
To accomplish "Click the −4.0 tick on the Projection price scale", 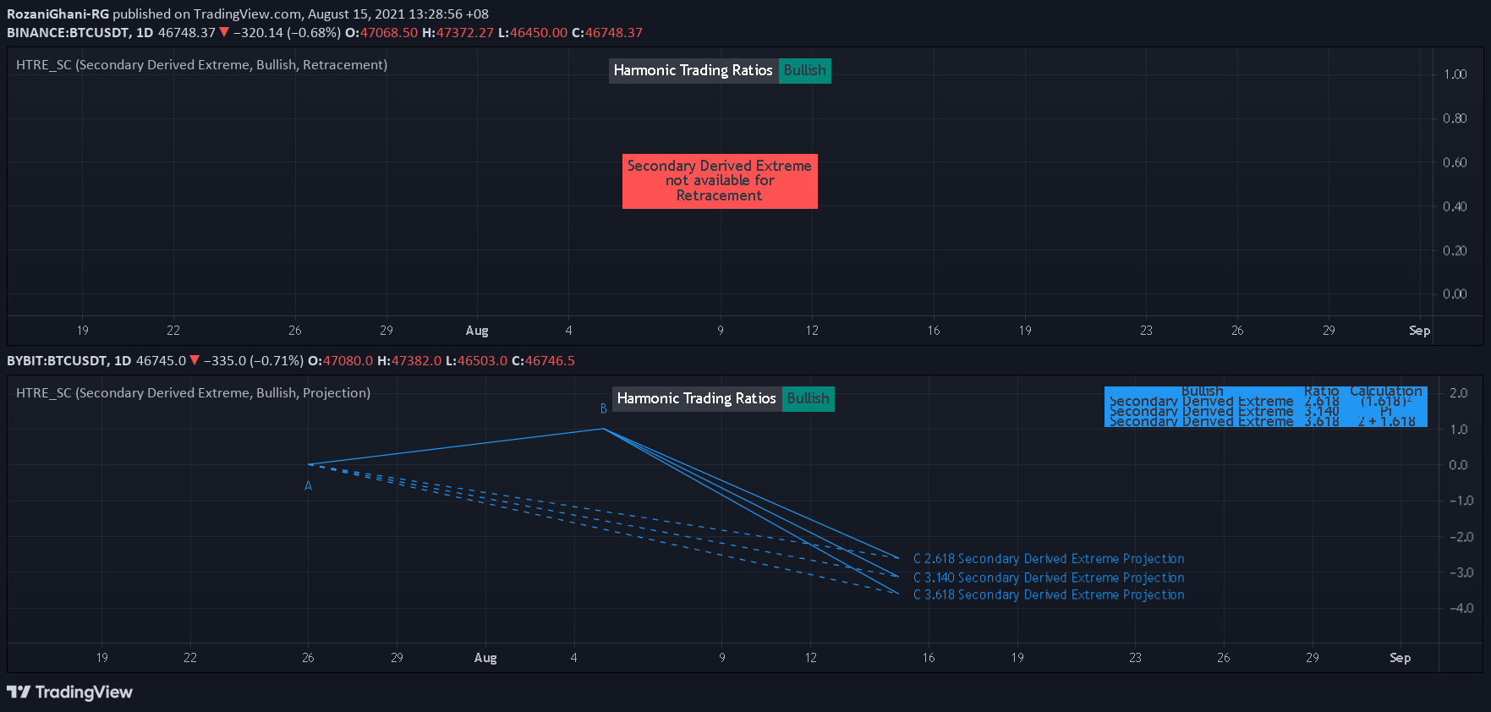I will pyautogui.click(x=1461, y=608).
